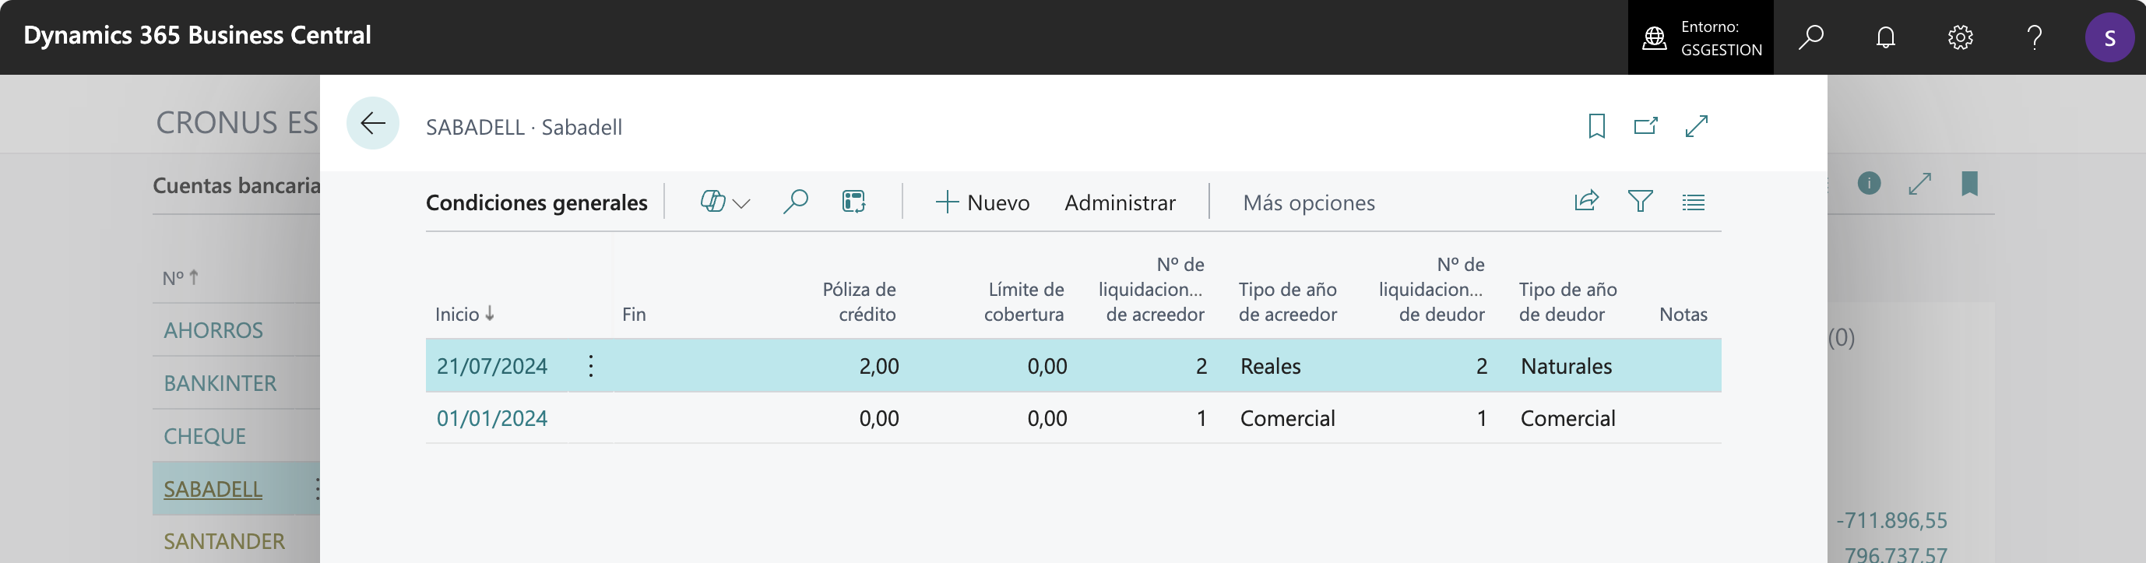
Task: Open settings gear
Action: tap(1959, 37)
